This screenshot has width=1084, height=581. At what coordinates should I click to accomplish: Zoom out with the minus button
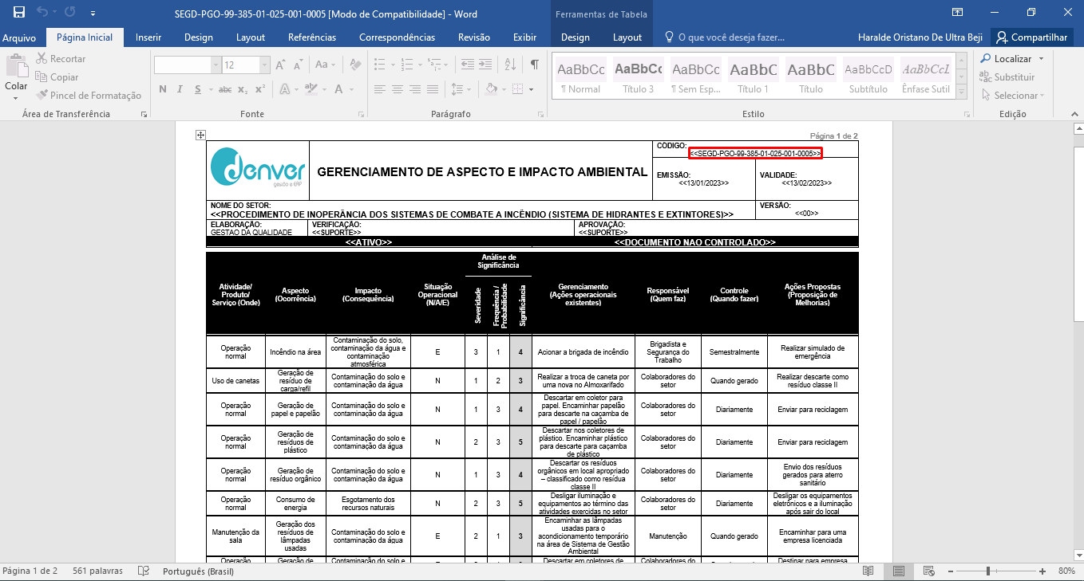point(951,571)
